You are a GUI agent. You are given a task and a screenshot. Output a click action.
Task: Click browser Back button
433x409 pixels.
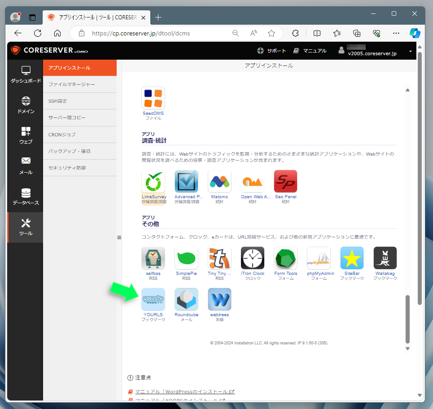pyautogui.click(x=18, y=33)
